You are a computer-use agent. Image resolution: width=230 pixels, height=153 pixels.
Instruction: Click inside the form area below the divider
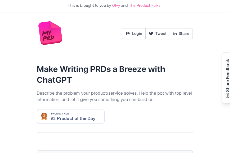click(x=115, y=152)
